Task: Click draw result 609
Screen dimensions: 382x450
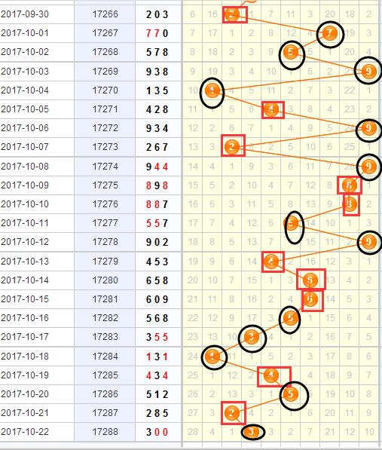Action: 157,299
